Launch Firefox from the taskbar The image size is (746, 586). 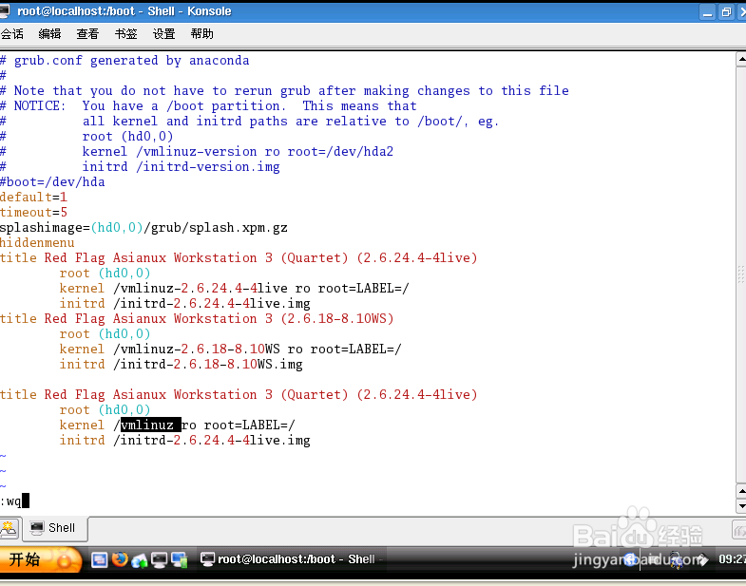click(120, 559)
